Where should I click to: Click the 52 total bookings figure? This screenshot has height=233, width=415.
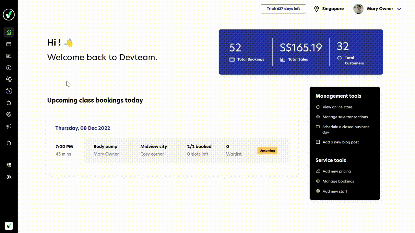235,48
